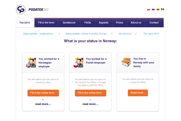Image resolution: width=181 pixels, height=121 pixels.
Task: Open the FAQs page
Action: click(x=87, y=23)
